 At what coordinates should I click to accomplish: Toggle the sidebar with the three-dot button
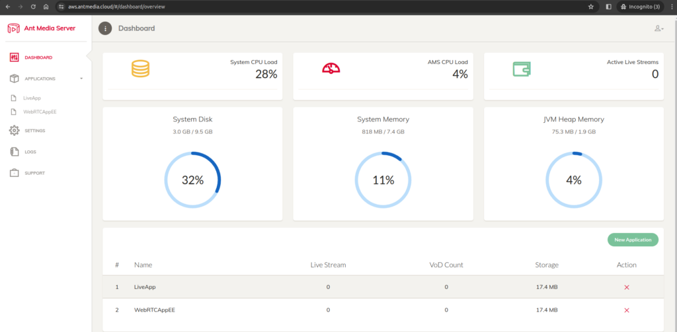click(x=105, y=28)
